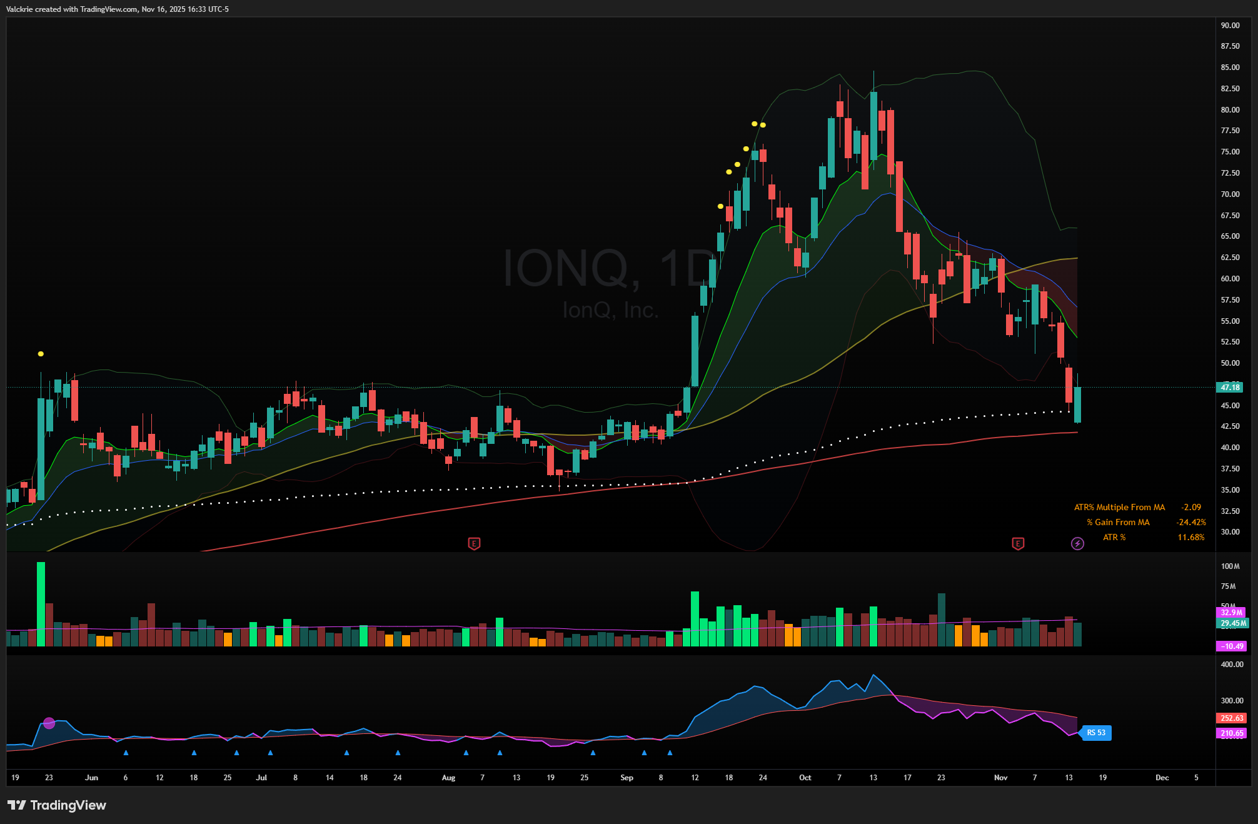Click the 47.18 current price label
The image size is (1258, 824).
pyautogui.click(x=1230, y=388)
